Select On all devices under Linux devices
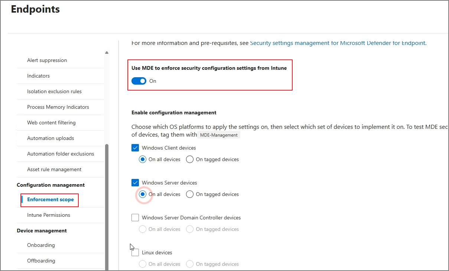The image size is (449, 271). pyautogui.click(x=143, y=264)
